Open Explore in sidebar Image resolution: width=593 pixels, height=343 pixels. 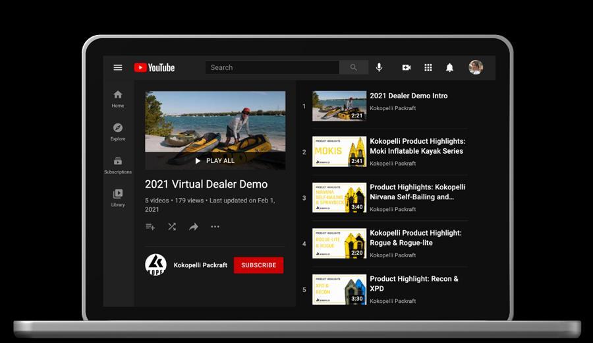point(118,132)
